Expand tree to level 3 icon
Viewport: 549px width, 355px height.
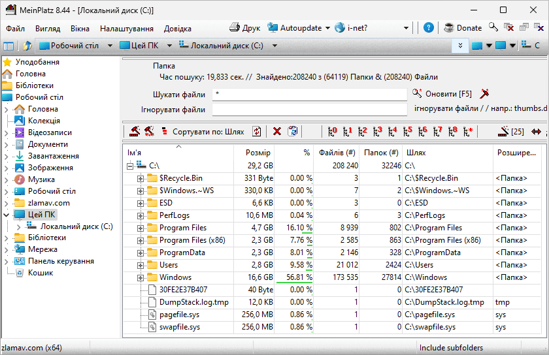[x=378, y=131]
